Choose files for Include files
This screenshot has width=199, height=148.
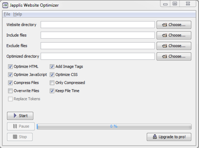[174, 35]
